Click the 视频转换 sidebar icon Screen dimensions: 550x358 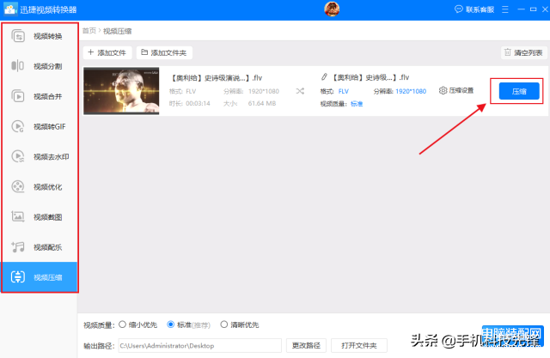pos(18,36)
